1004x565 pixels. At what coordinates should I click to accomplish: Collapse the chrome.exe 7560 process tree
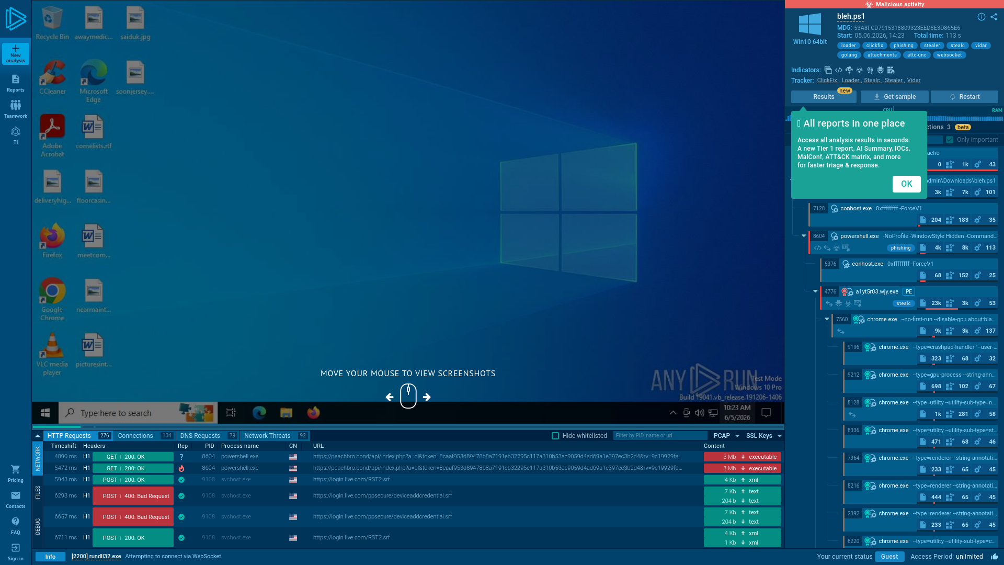pos(827,319)
